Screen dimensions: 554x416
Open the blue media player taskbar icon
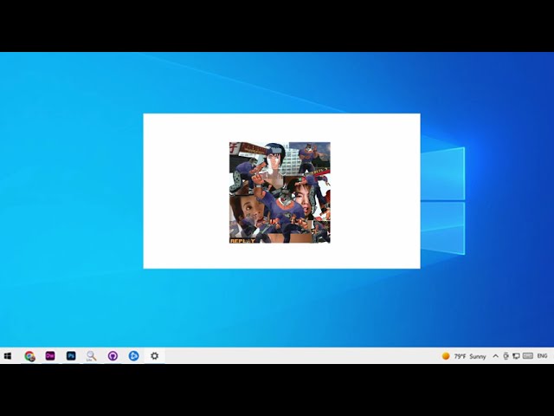tap(133, 356)
